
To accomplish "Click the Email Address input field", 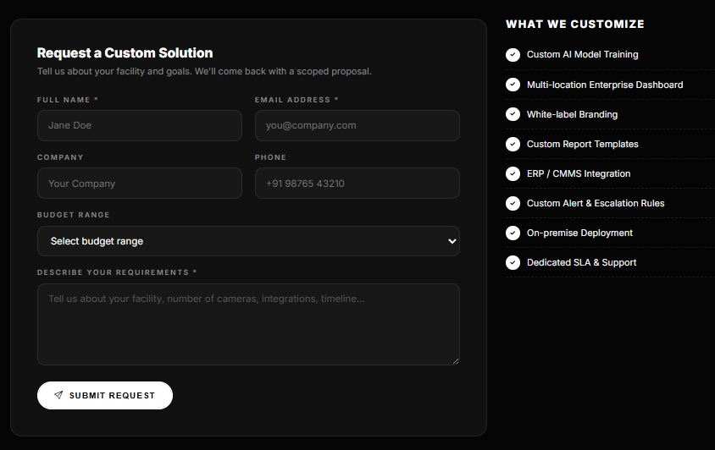I will 357,125.
